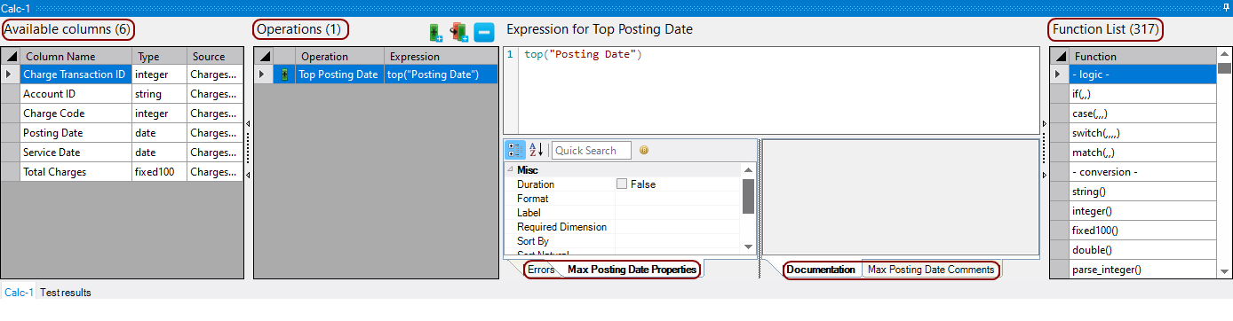Click the green icon in the Top Posting Date row
The height and width of the screenshot is (321, 1233).
[x=285, y=74]
